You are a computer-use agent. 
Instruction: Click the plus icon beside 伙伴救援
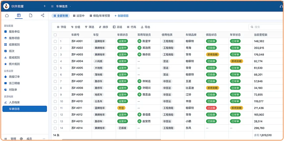click(x=44, y=6)
